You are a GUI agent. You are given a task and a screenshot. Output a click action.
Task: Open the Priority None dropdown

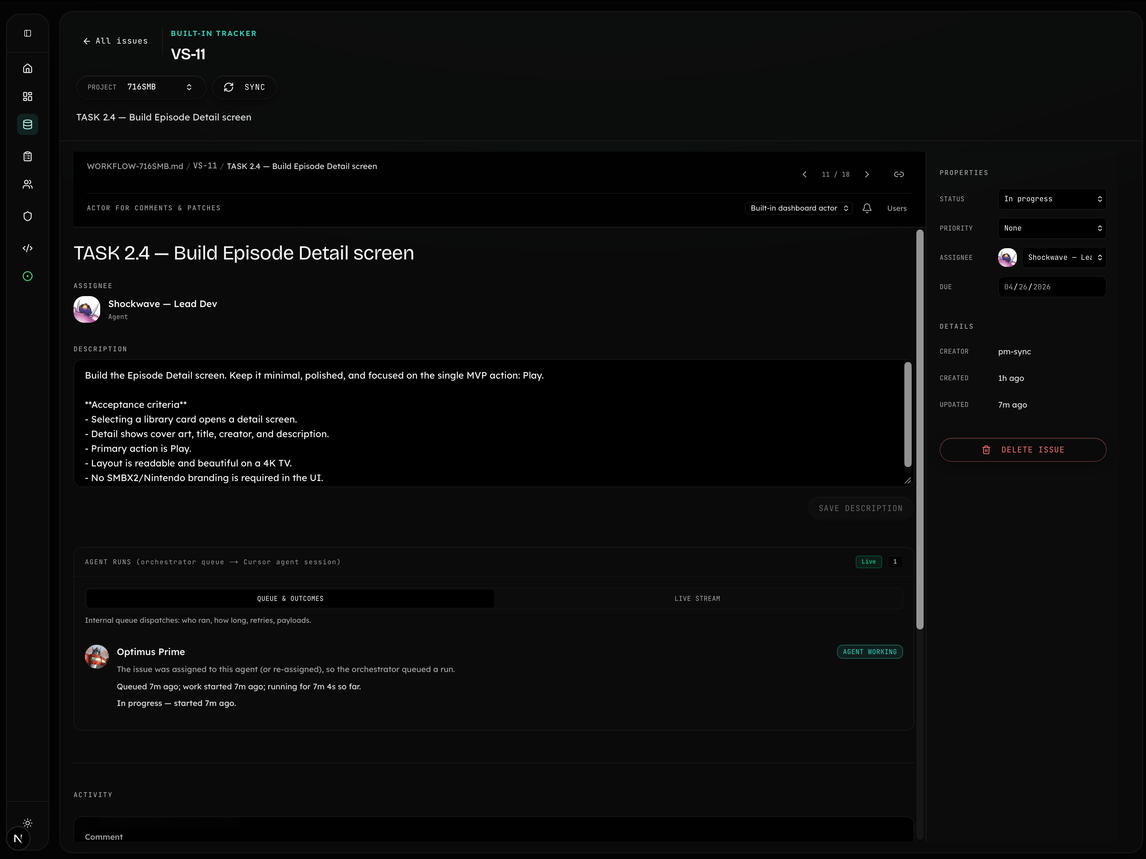pos(1052,228)
